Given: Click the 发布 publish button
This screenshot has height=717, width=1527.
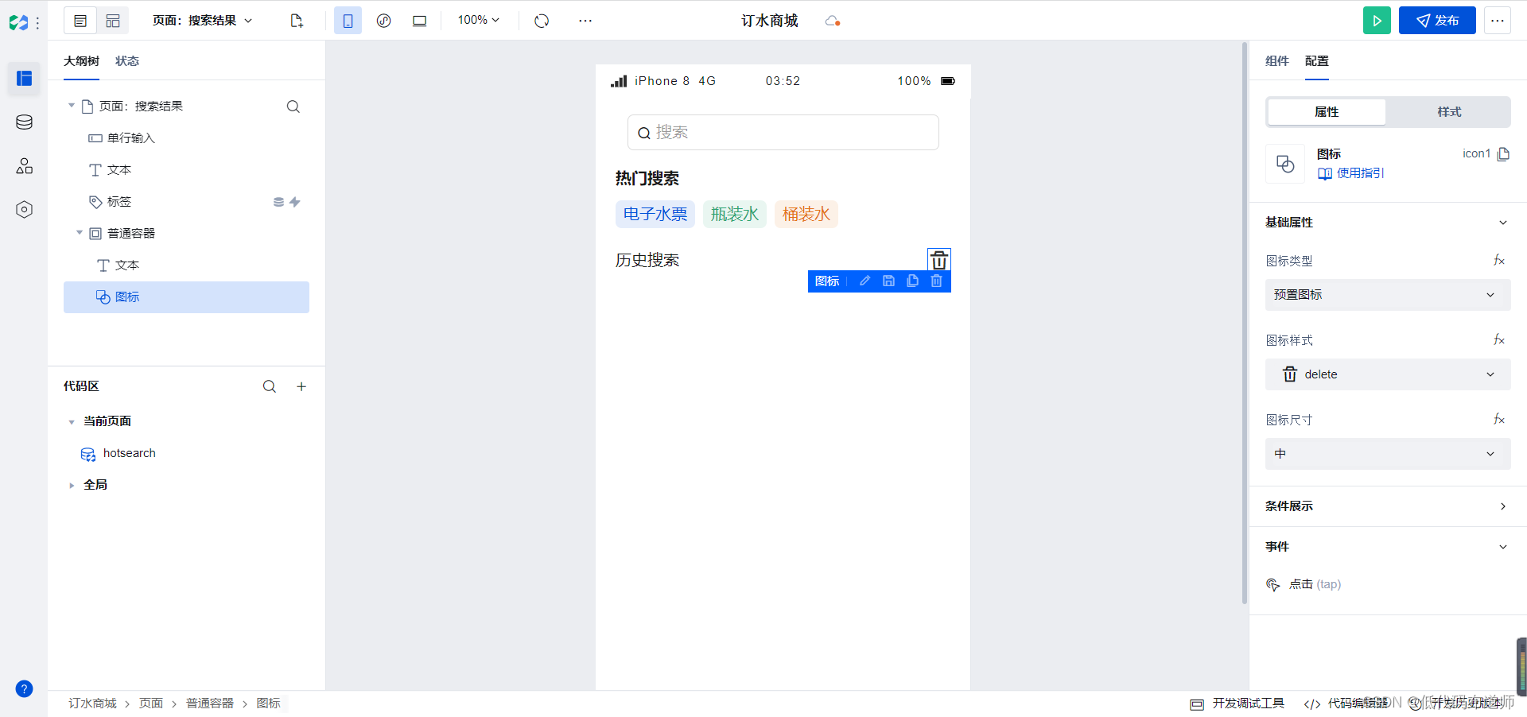Looking at the screenshot, I should (x=1437, y=21).
